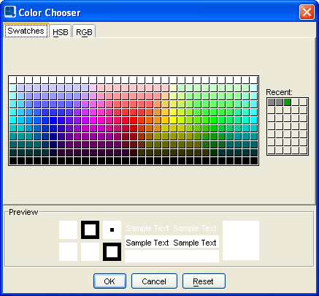This screenshot has height=296, width=319.
Task: Reset the chosen color
Action: pyautogui.click(x=204, y=281)
